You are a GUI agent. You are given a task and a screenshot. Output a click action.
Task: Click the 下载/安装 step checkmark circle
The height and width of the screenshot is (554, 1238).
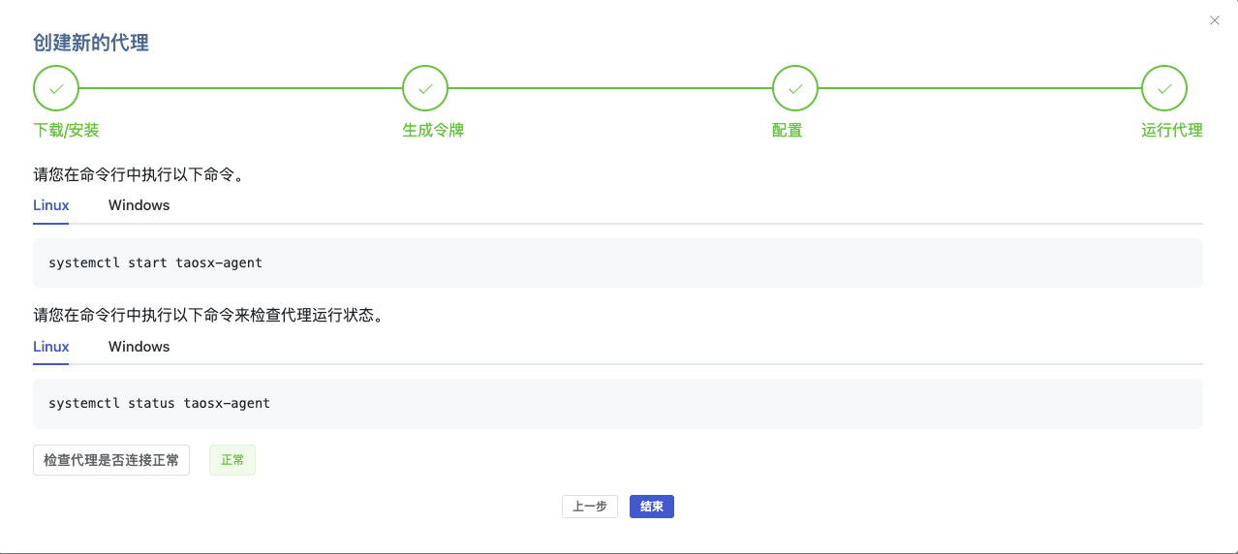[x=56, y=88]
